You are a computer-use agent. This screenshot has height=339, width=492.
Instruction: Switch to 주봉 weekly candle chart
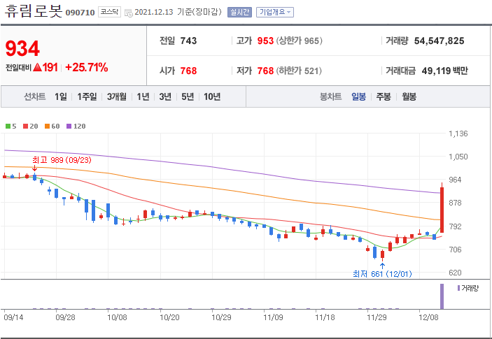coord(384,96)
